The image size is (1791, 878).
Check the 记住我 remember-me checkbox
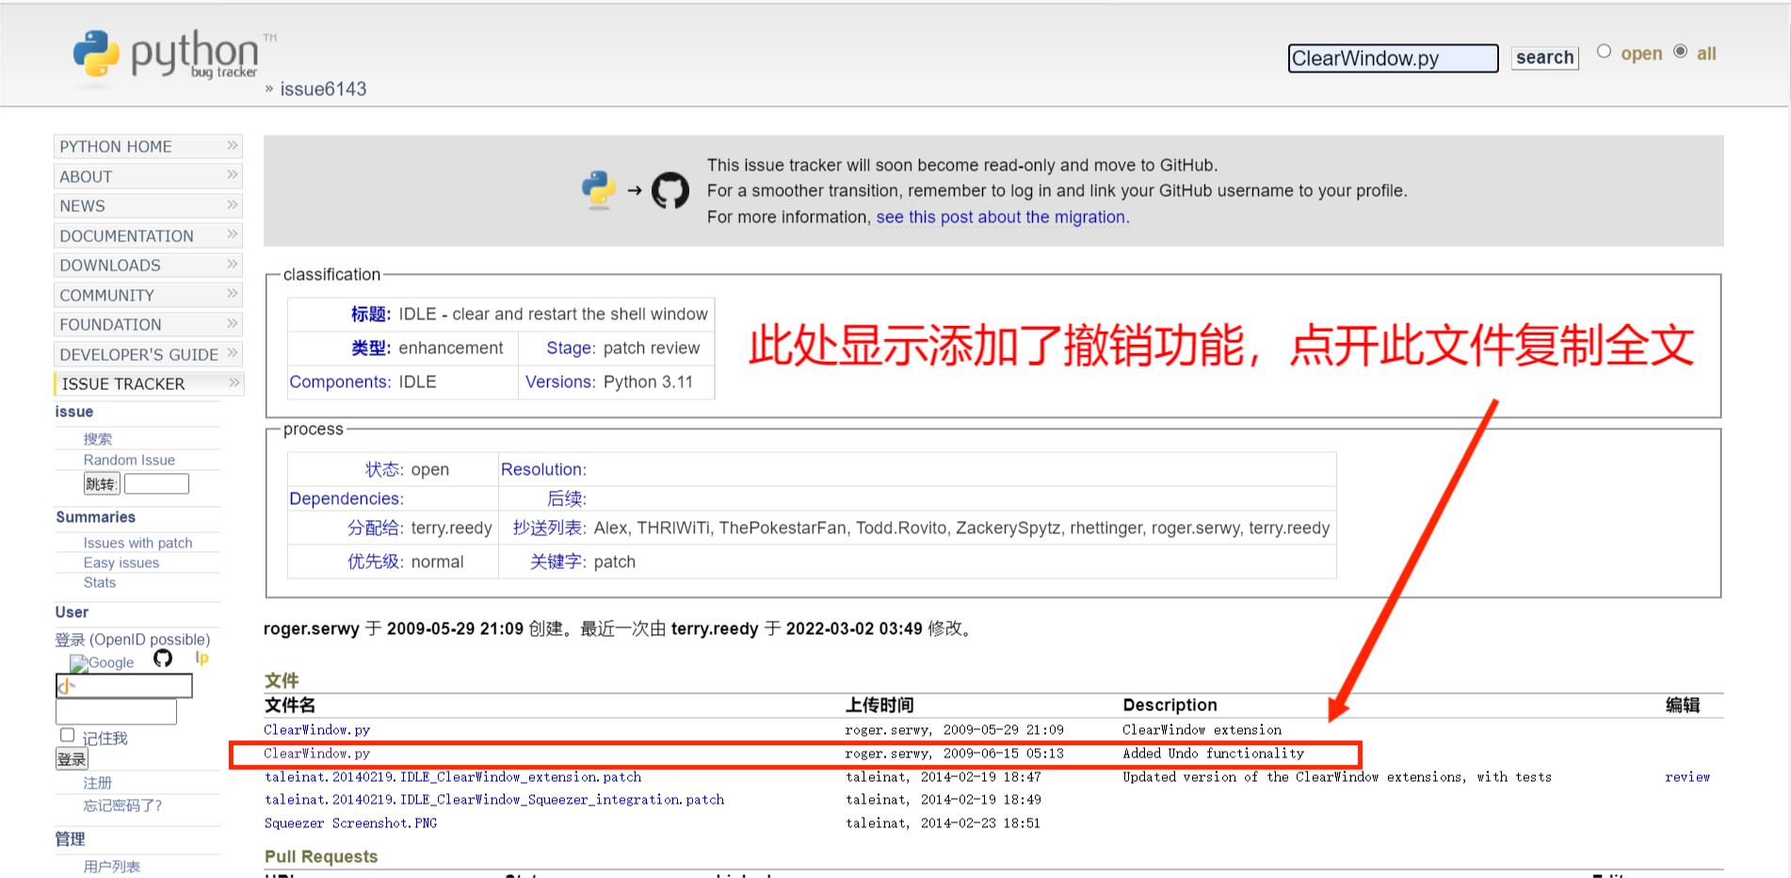pyautogui.click(x=67, y=734)
